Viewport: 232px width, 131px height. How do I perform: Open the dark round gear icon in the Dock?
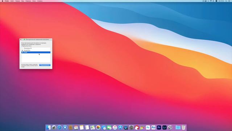(131, 127)
